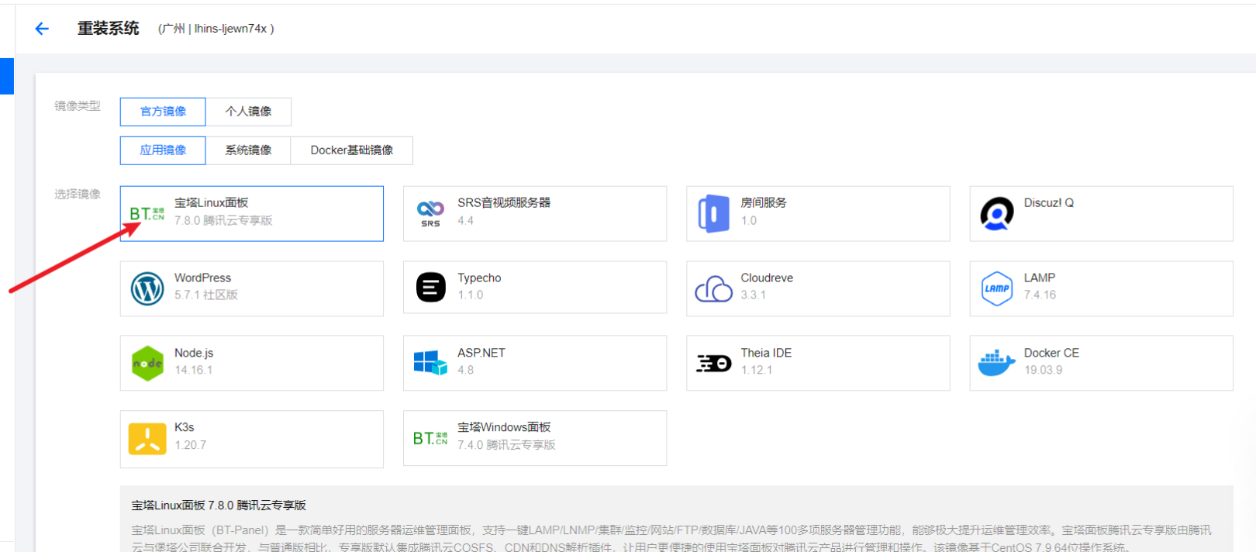Switch to the 系统镜像 tab

coord(248,150)
